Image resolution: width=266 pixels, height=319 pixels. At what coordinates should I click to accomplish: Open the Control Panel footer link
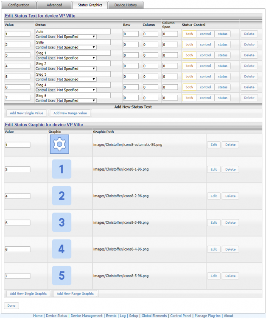pyautogui.click(x=181, y=316)
